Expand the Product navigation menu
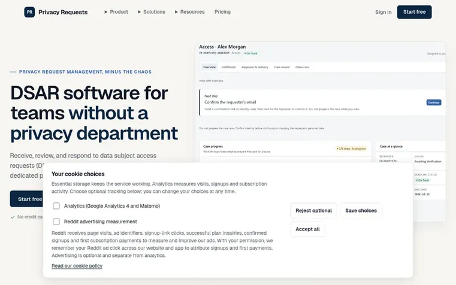 [x=116, y=12]
